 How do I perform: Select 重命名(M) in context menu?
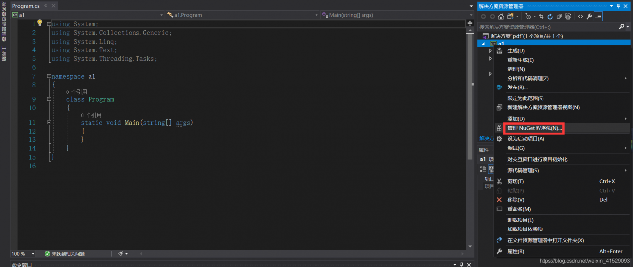562,209
